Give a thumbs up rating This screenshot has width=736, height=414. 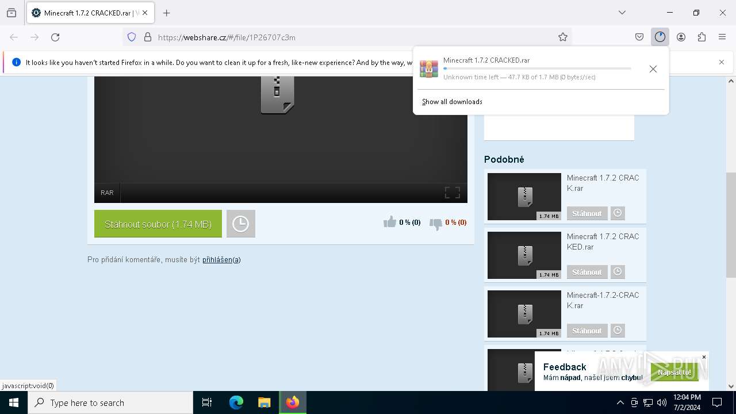click(x=390, y=222)
